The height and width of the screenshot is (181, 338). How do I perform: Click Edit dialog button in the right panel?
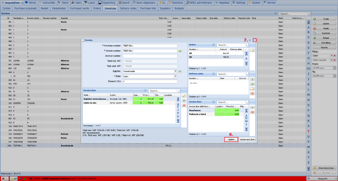click(324, 43)
